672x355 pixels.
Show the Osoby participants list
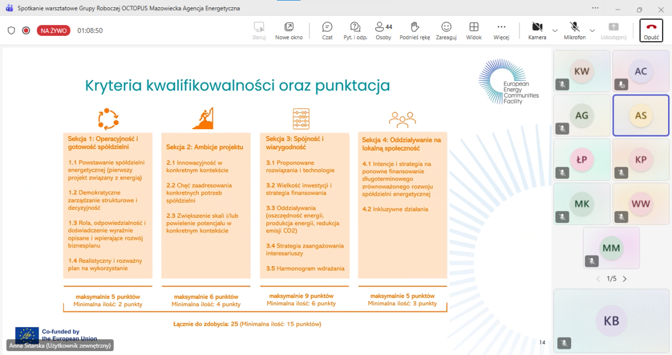pyautogui.click(x=383, y=30)
